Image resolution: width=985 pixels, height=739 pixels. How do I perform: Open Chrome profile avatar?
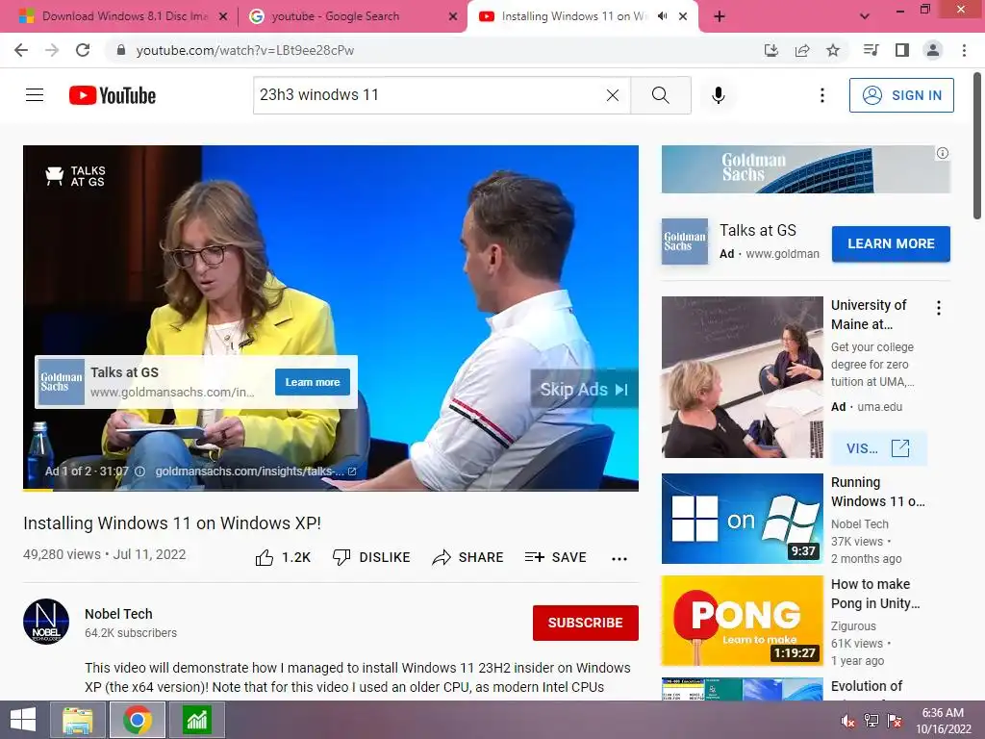[x=933, y=50]
